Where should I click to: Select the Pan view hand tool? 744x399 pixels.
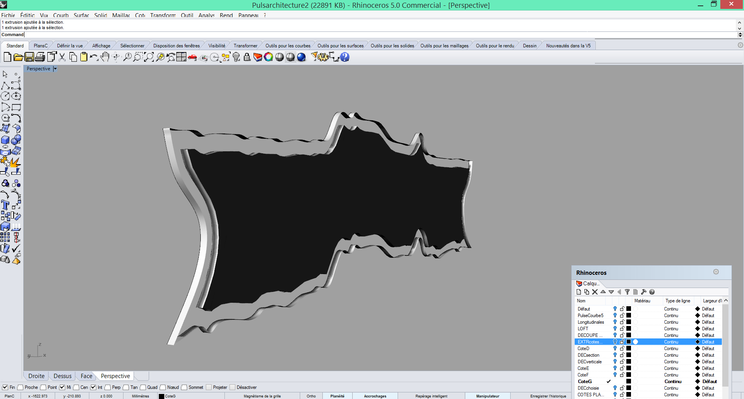point(104,57)
